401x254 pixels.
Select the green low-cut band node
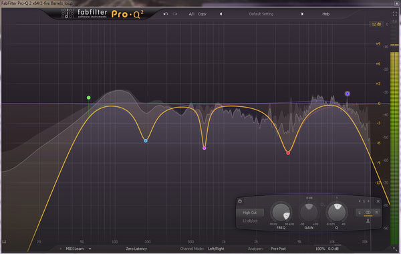tap(88, 98)
